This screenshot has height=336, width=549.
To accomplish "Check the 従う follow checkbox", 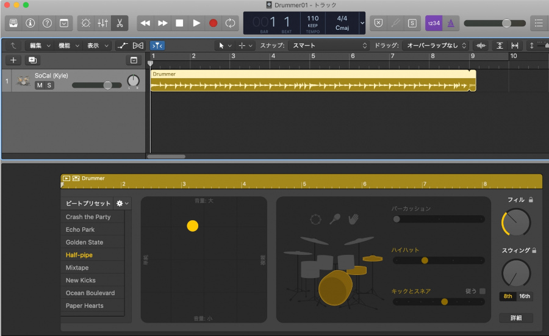I will pos(483,291).
